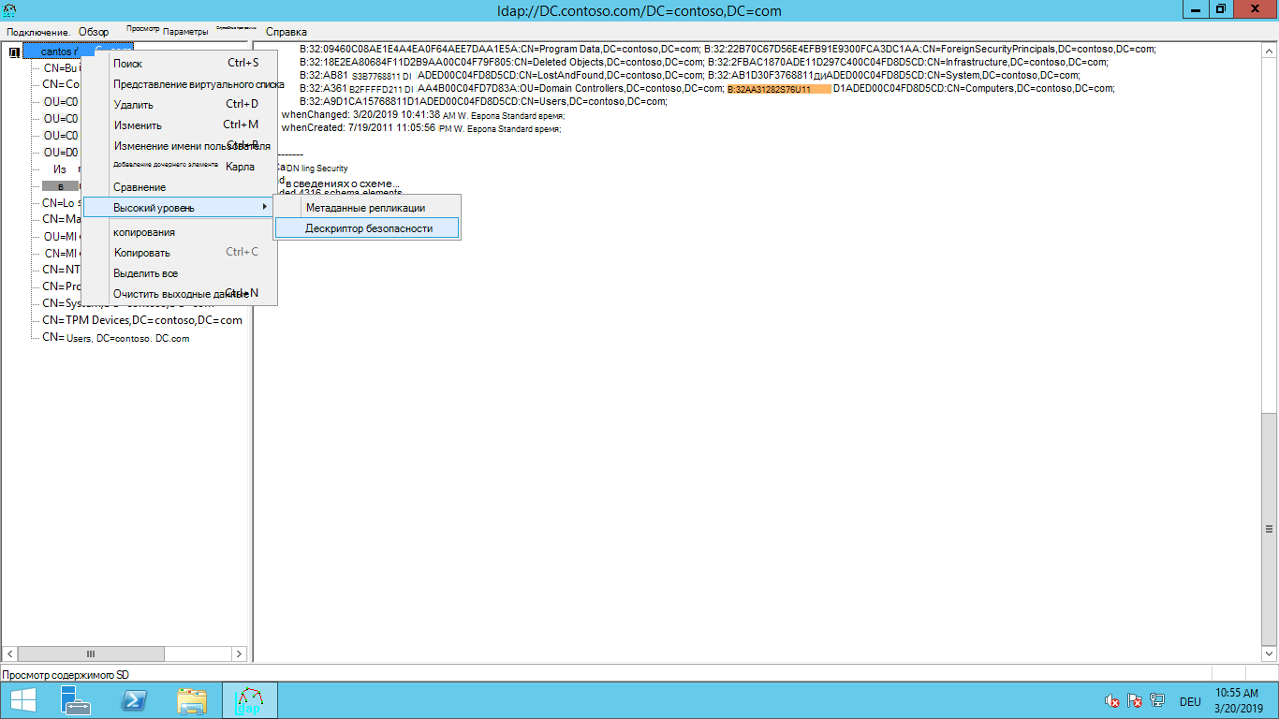Minimize the ldap window
This screenshot has width=1279, height=719.
click(x=1195, y=9)
